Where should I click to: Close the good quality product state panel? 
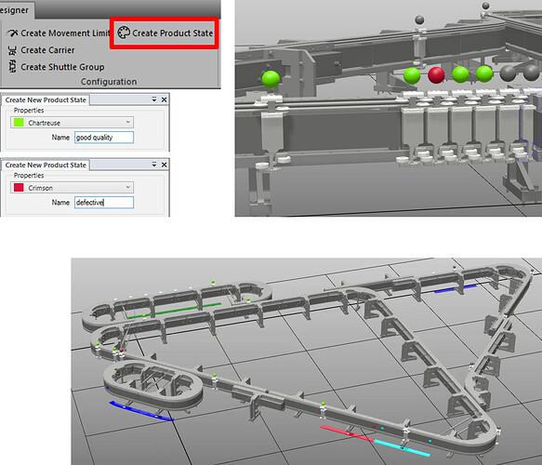point(165,100)
